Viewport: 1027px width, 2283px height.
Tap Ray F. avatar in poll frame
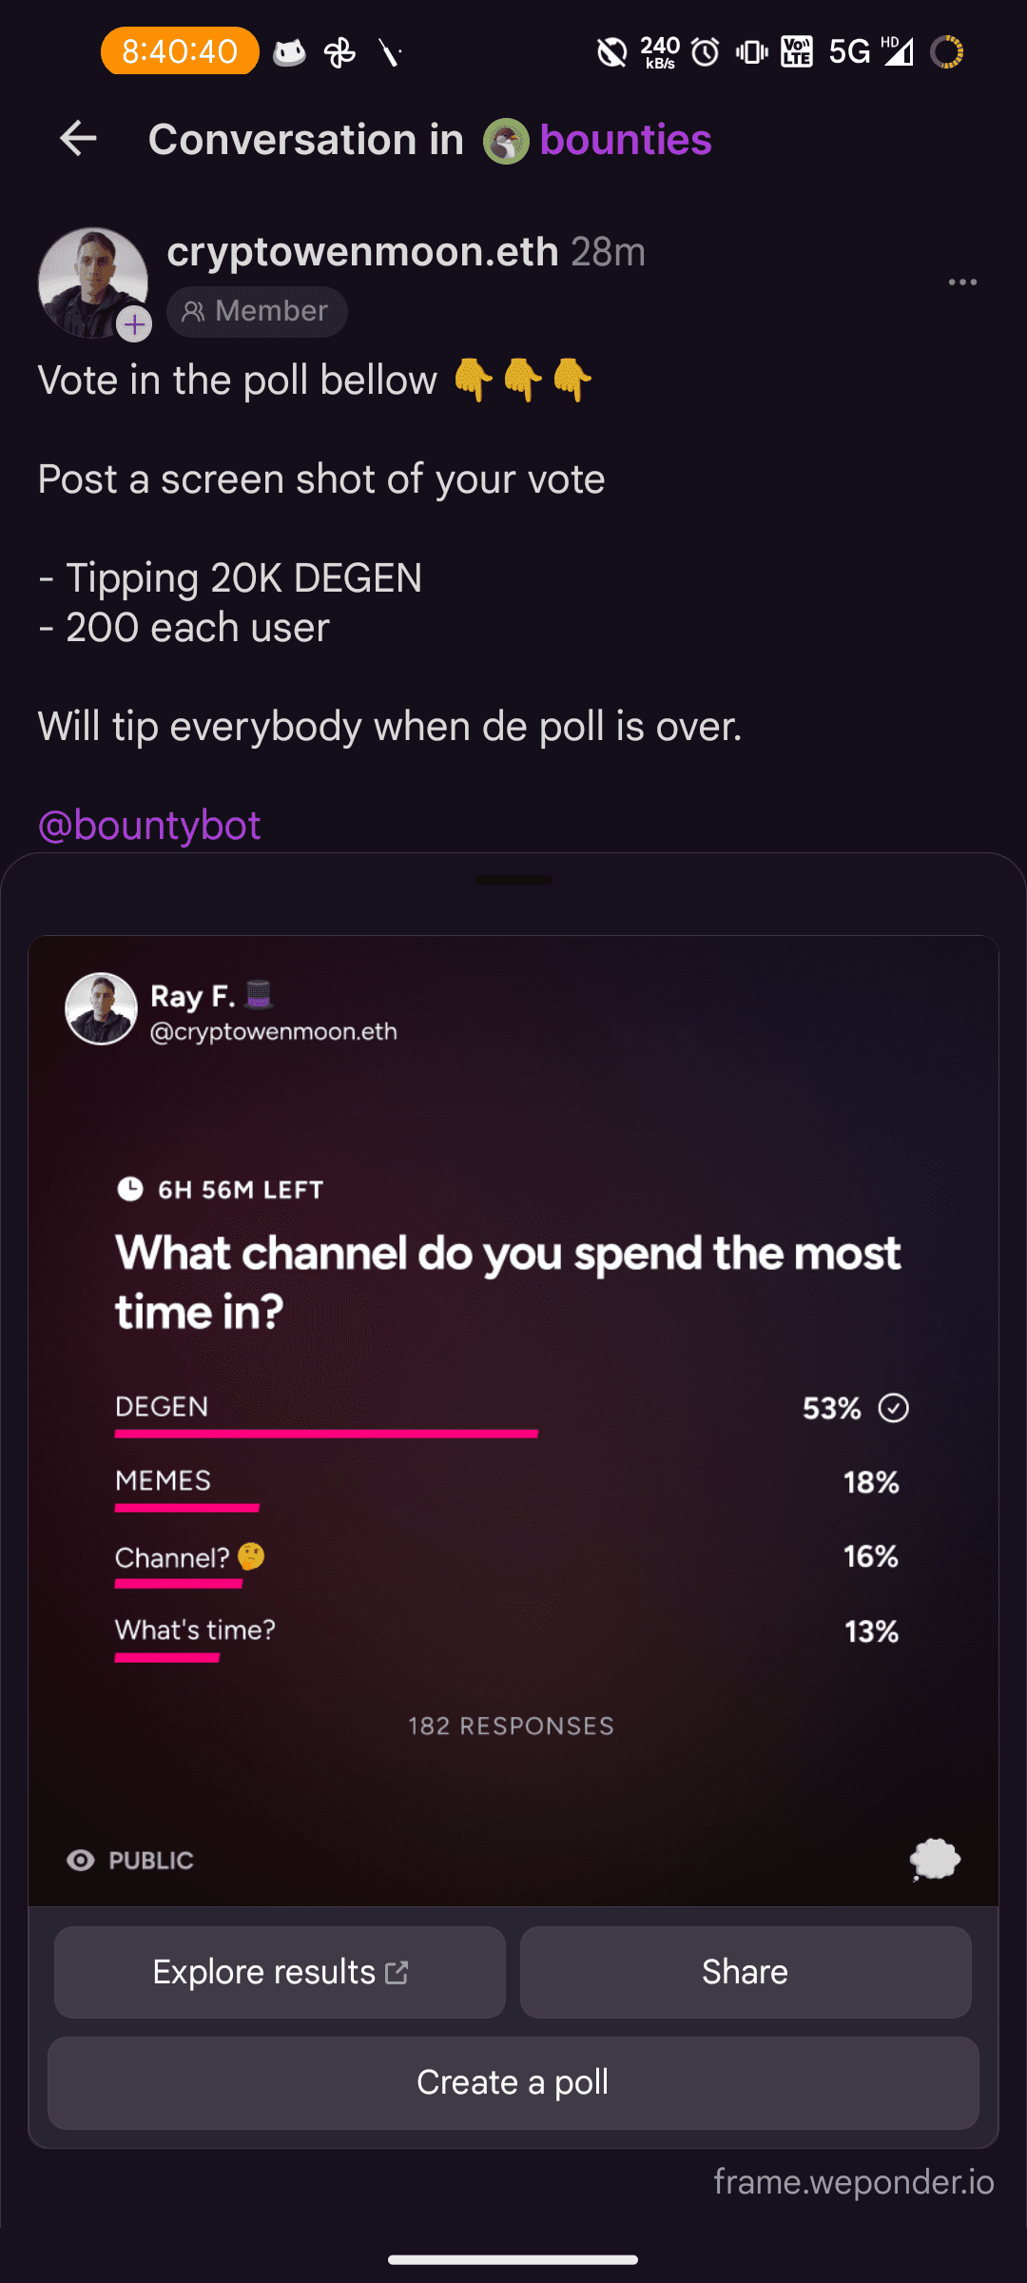pyautogui.click(x=101, y=1009)
